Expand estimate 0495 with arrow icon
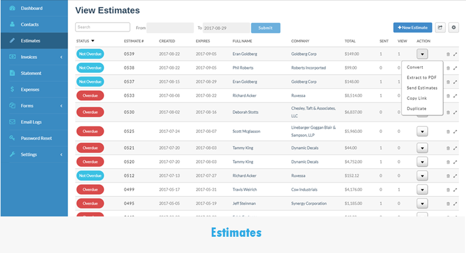The image size is (466, 253). coord(455,204)
